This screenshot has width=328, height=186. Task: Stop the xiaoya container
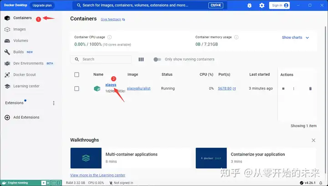point(283,88)
